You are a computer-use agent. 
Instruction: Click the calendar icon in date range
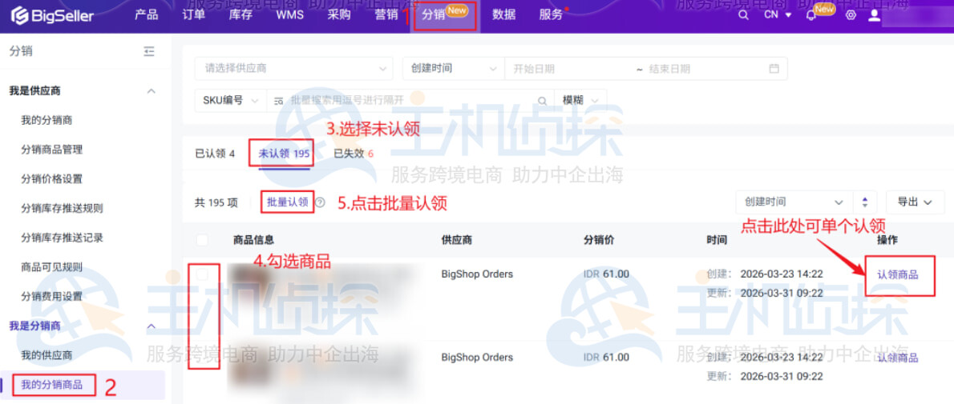coord(774,69)
